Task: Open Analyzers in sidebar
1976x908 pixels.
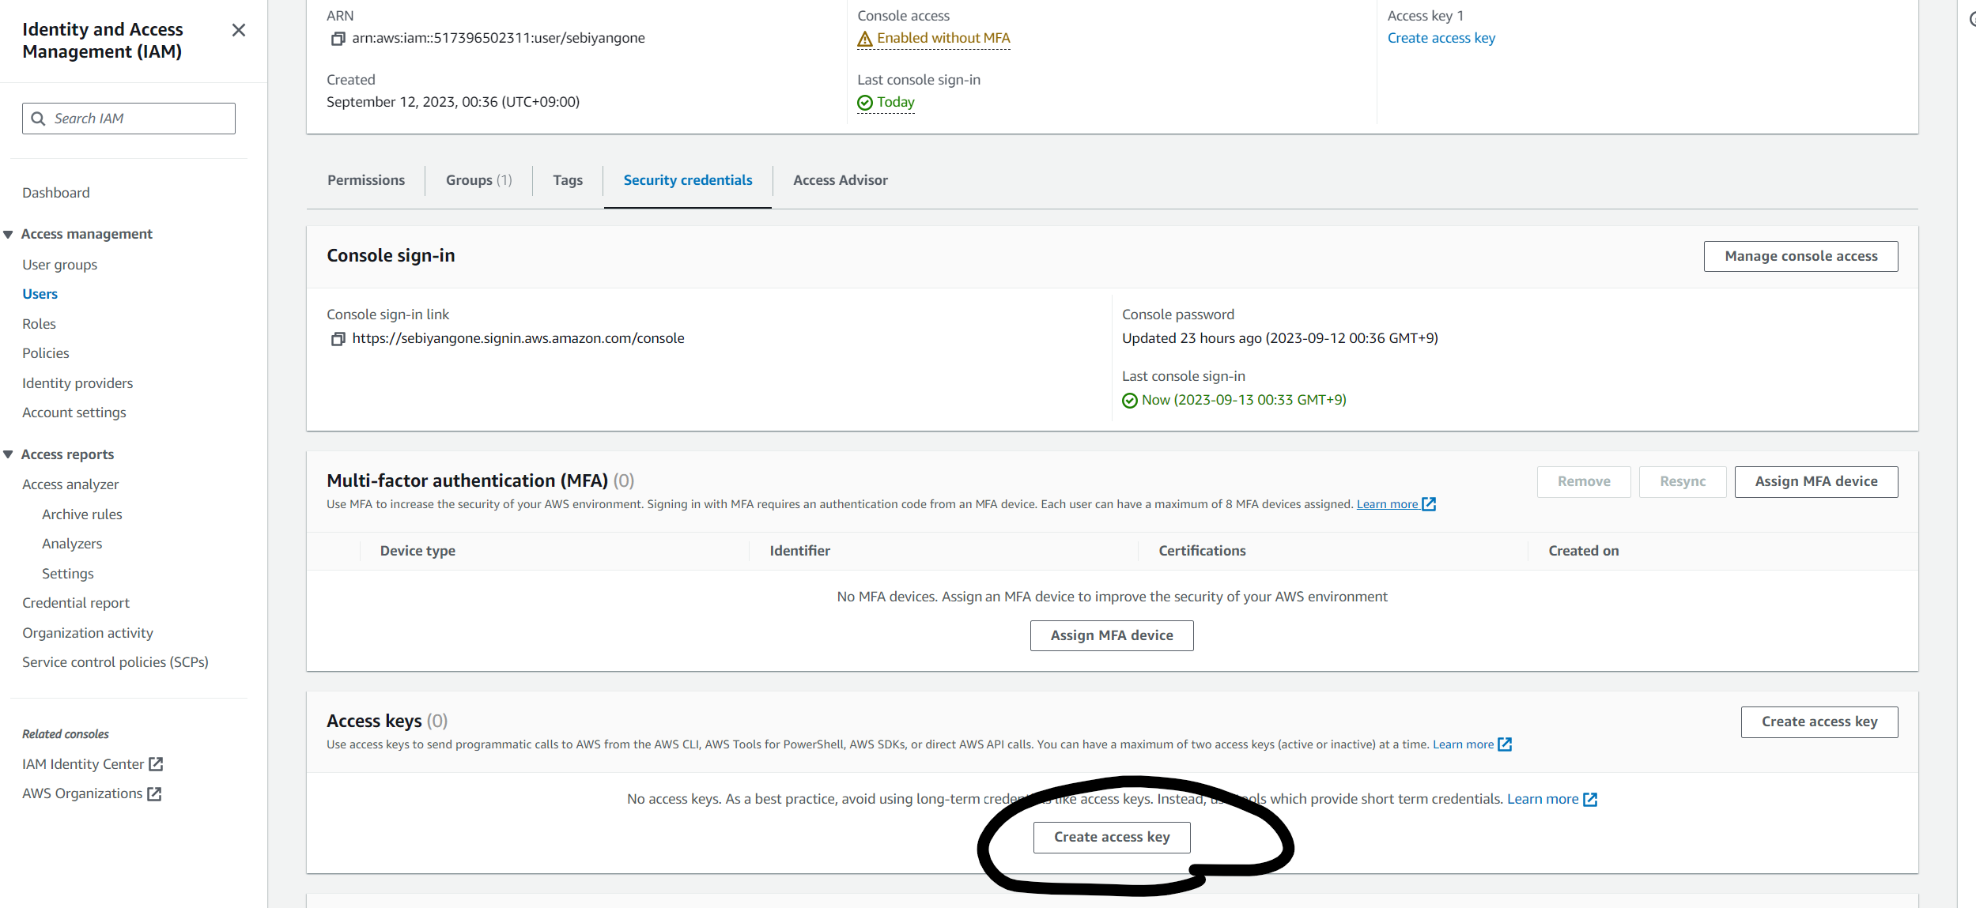Action: click(72, 544)
